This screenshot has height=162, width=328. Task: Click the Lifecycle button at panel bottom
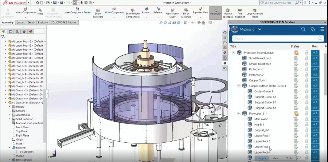pyautogui.click(x=261, y=158)
